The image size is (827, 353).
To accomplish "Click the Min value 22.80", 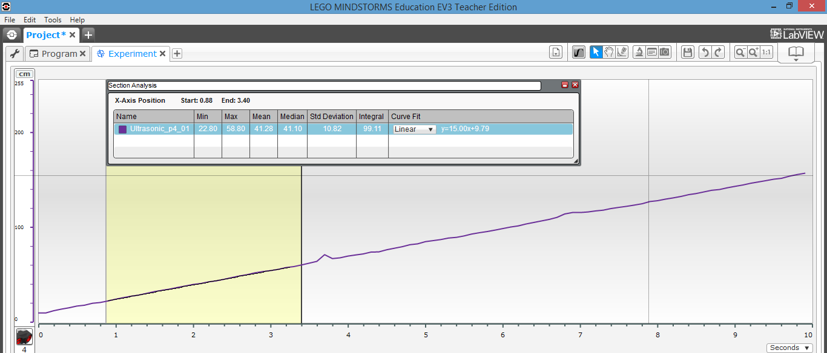I will click(208, 129).
